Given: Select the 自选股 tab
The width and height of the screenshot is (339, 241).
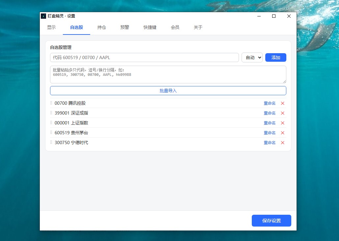Looking at the screenshot, I should click(x=77, y=27).
